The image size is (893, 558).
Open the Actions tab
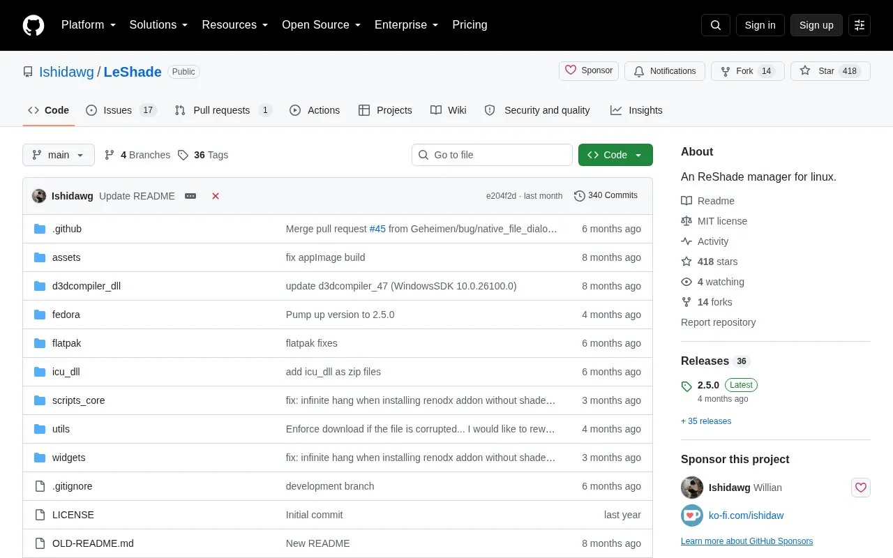click(x=315, y=110)
